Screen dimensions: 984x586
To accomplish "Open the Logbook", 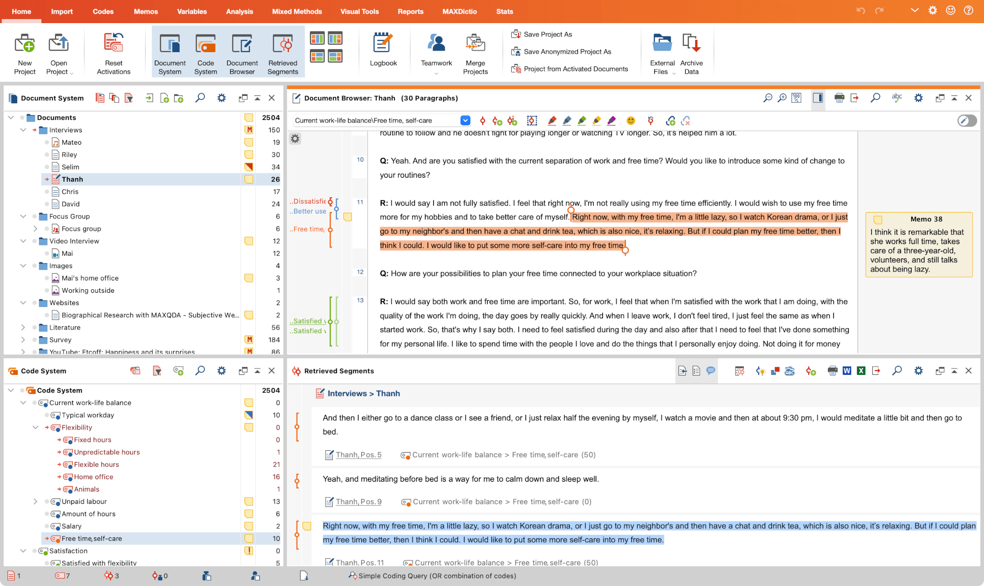I will pyautogui.click(x=383, y=50).
